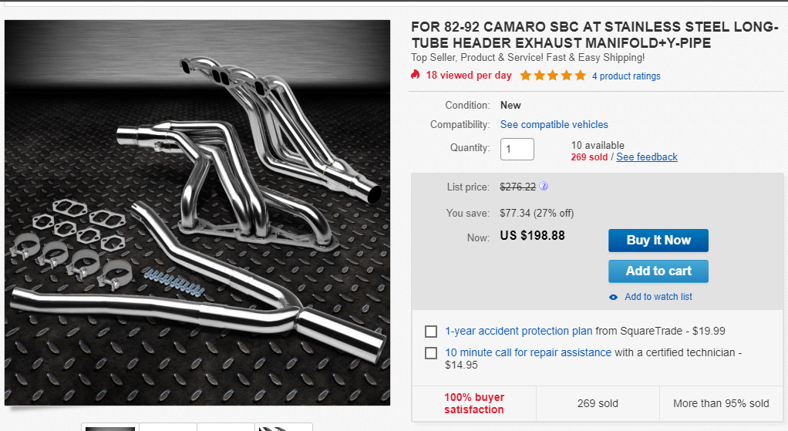The width and height of the screenshot is (788, 431).
Task: Enable the 1-year accident protection plan checkbox
Action: click(431, 332)
